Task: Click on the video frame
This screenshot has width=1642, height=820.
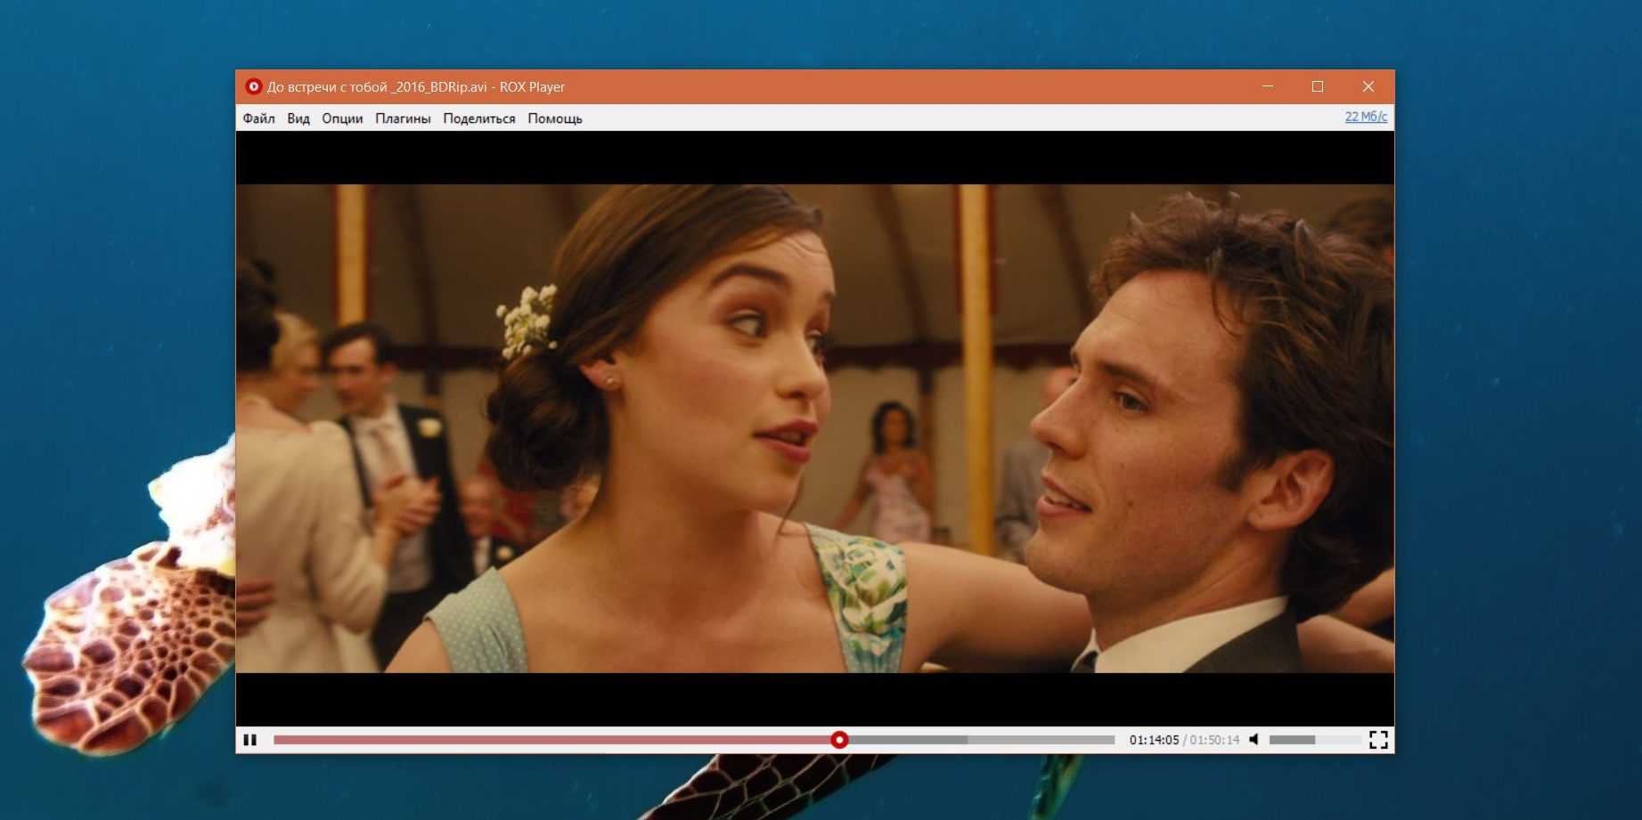Action: 814,427
